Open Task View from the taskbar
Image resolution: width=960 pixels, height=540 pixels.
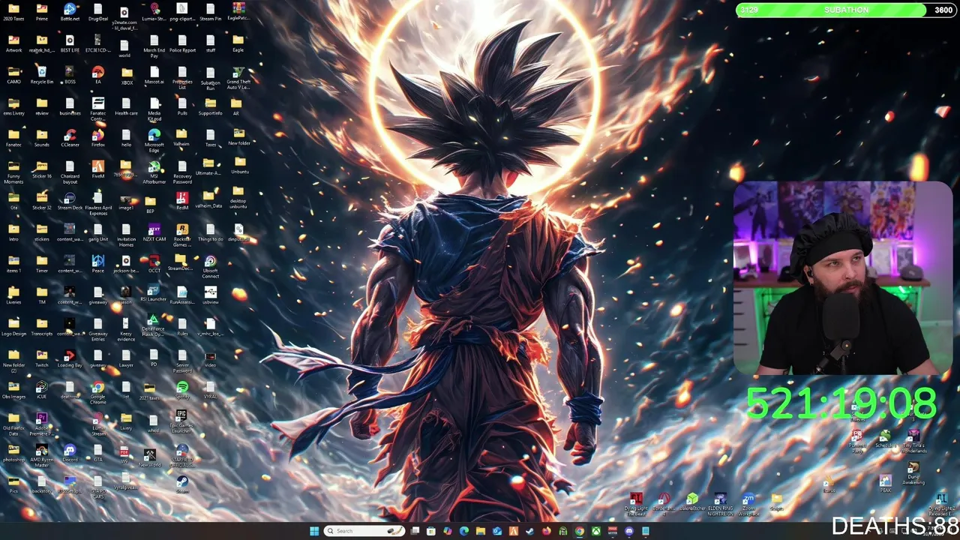coord(415,531)
